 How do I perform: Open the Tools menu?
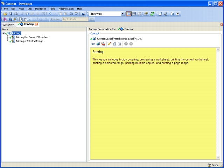[x=52, y=9]
